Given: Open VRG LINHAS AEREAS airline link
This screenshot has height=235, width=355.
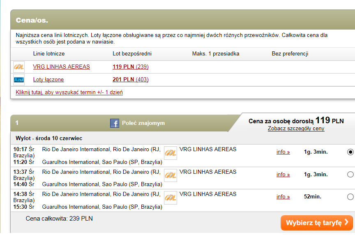Looking at the screenshot, I should tap(61, 67).
